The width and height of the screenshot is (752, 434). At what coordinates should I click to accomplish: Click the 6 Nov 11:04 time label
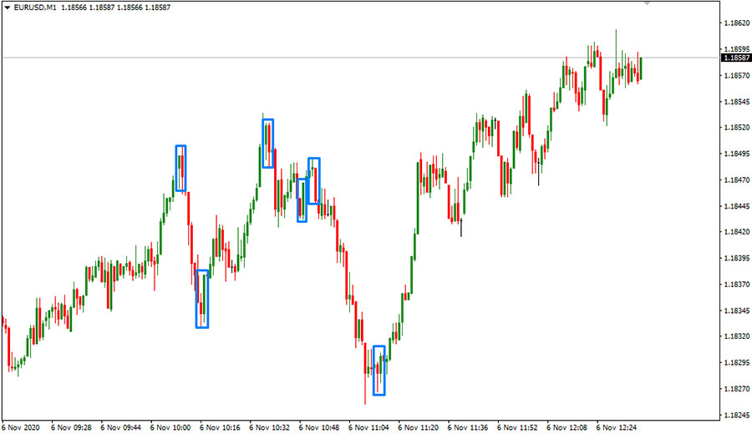pos(368,426)
